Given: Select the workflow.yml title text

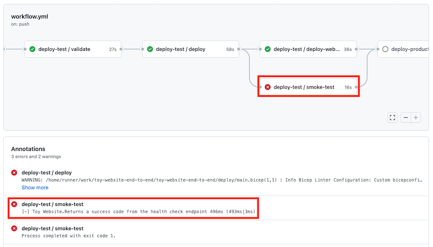Looking at the screenshot, I should [30, 17].
